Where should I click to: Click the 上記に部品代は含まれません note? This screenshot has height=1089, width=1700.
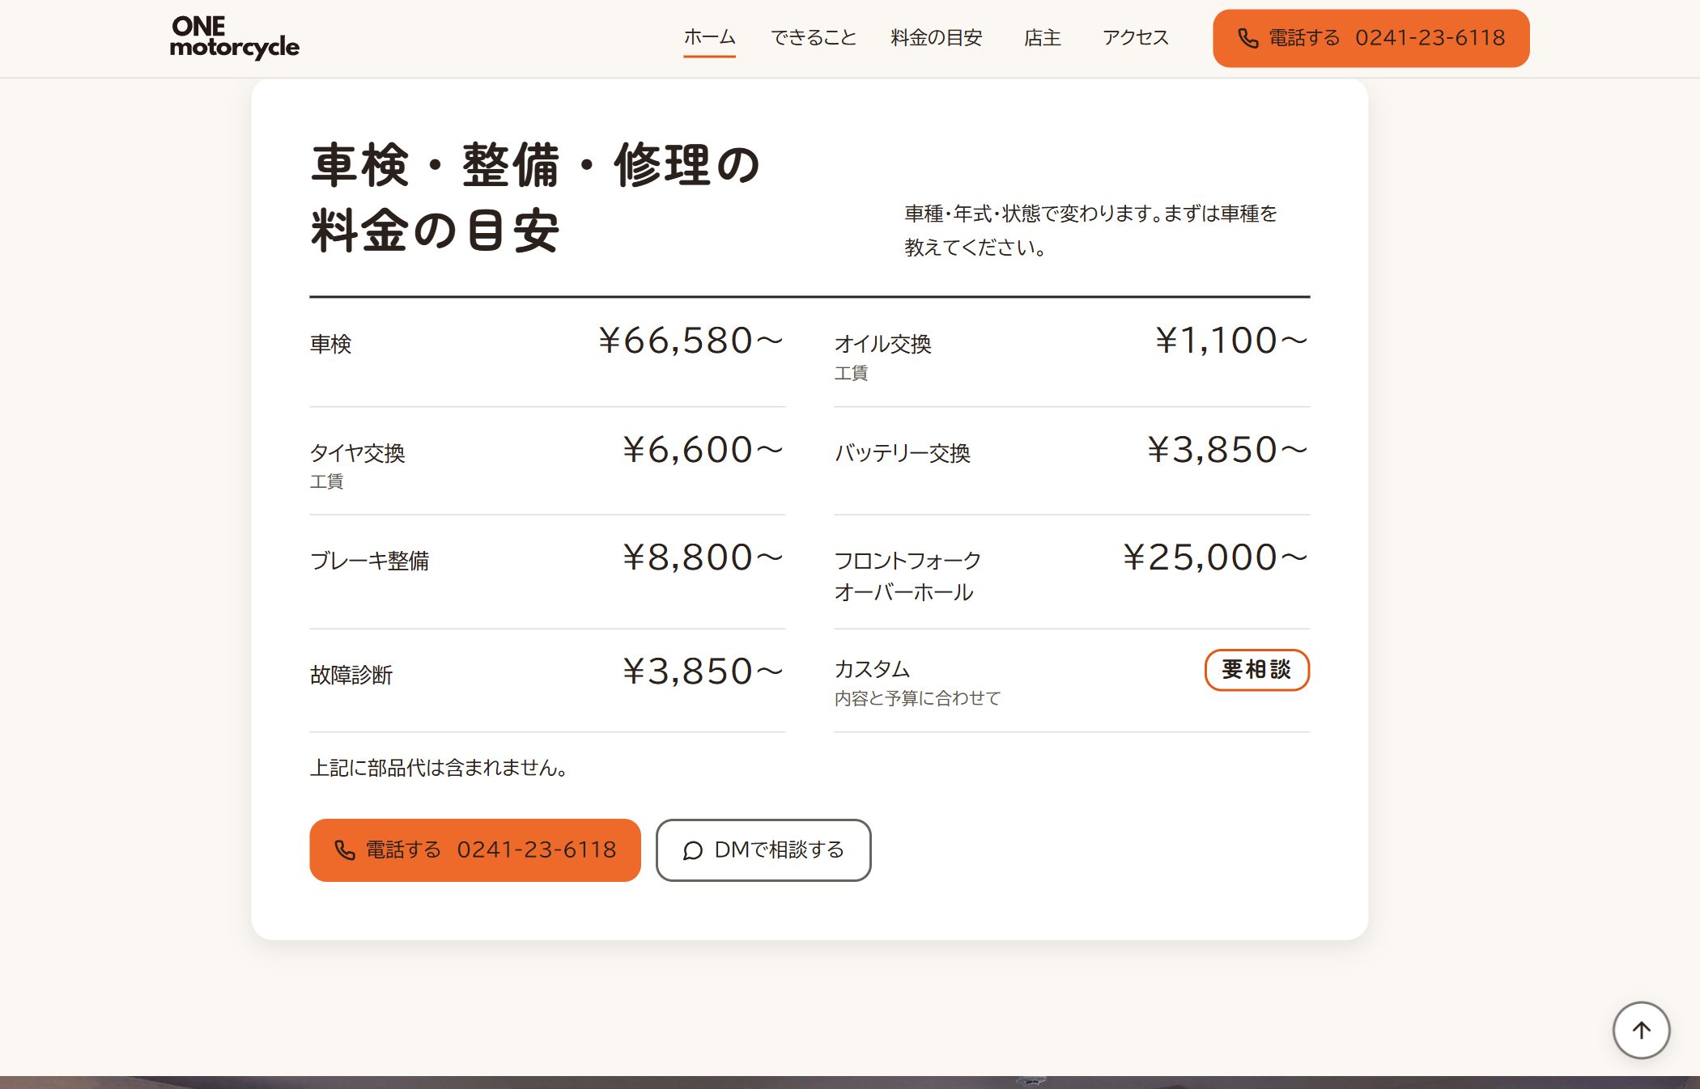[x=438, y=768]
